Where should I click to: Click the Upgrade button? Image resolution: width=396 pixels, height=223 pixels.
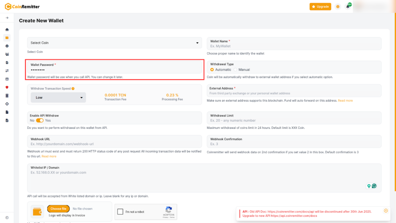click(x=320, y=7)
